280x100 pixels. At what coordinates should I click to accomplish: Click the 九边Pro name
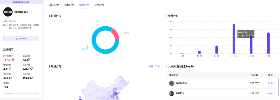(180, 93)
